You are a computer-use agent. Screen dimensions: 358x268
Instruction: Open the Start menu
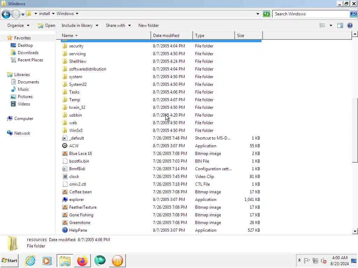point(9,260)
